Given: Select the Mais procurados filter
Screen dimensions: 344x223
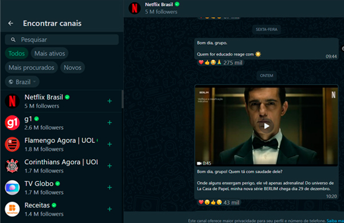Looking at the screenshot, I should point(31,67).
